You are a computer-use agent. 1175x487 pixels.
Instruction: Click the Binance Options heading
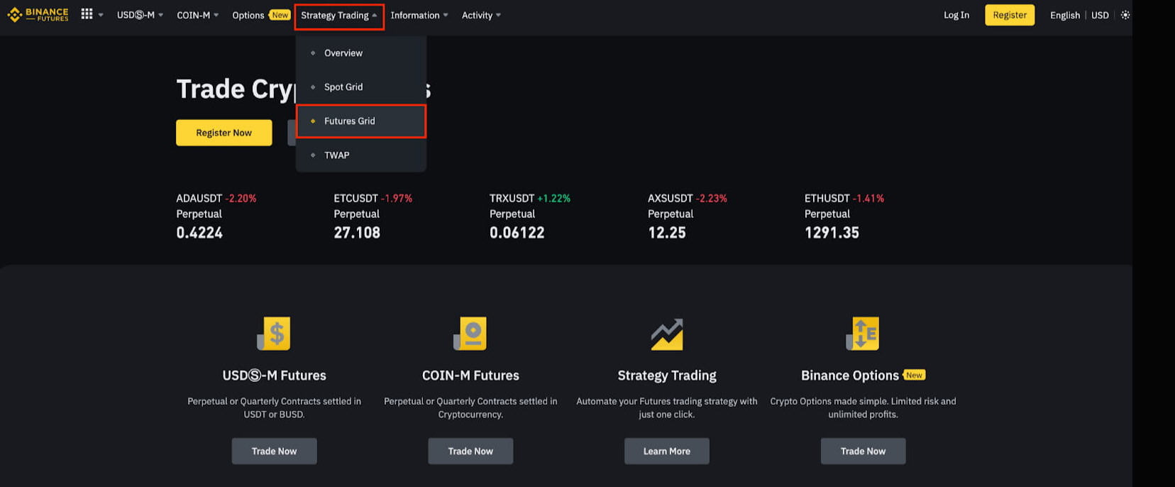point(850,376)
